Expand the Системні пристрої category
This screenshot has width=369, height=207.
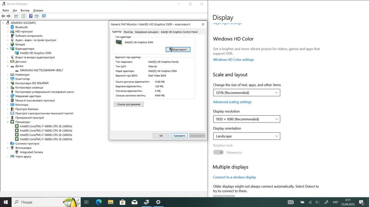[x=7, y=144]
